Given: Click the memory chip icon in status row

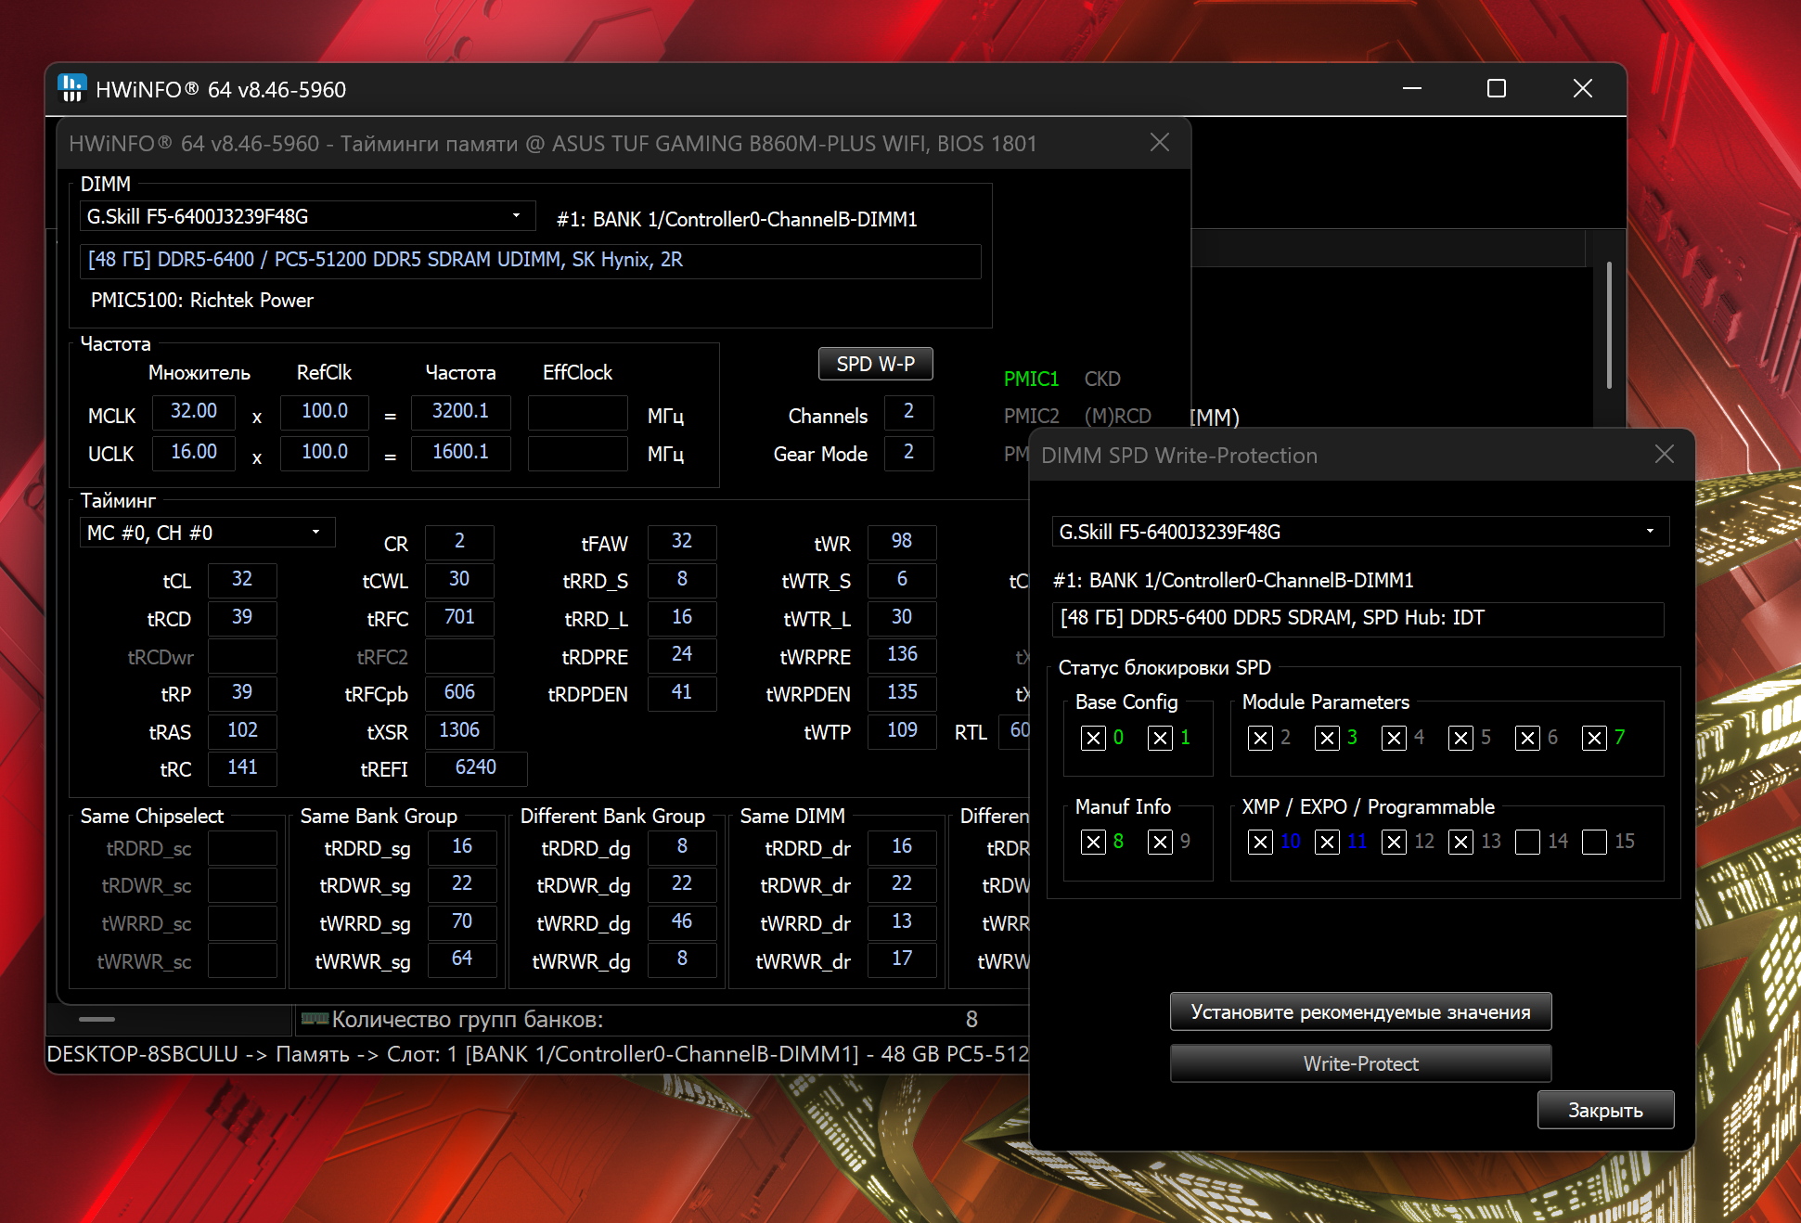Looking at the screenshot, I should 315,1019.
